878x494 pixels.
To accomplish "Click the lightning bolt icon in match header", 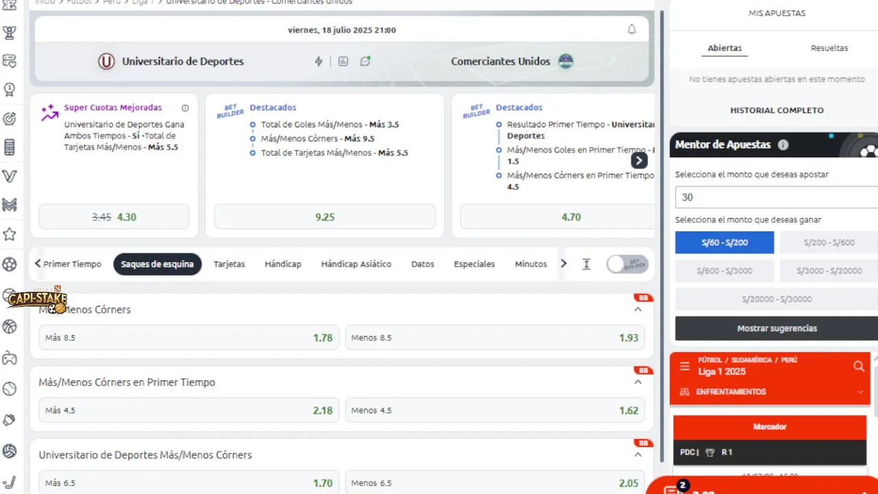I will point(318,61).
